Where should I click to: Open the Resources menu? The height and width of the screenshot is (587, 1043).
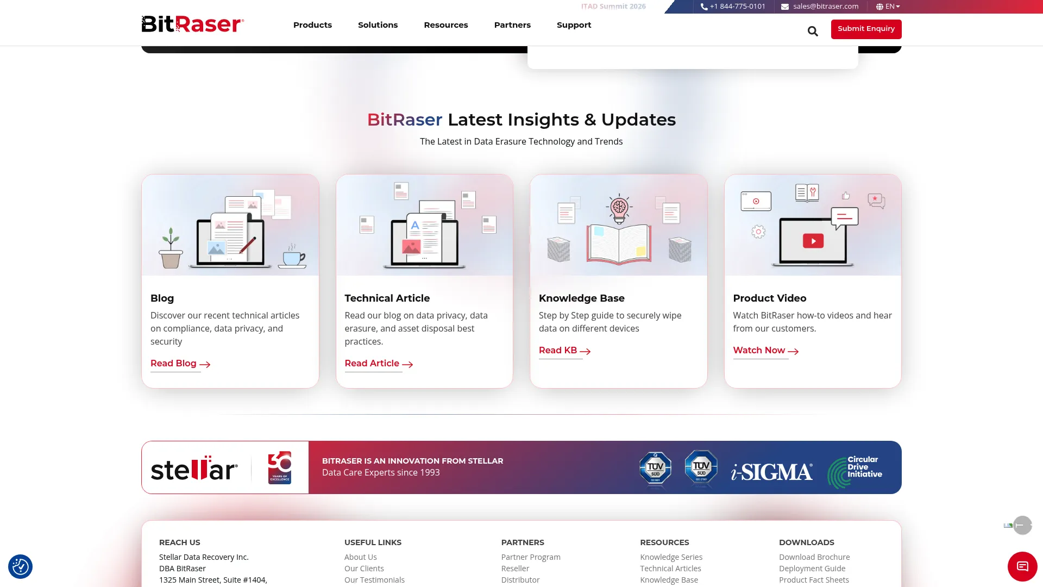446,25
